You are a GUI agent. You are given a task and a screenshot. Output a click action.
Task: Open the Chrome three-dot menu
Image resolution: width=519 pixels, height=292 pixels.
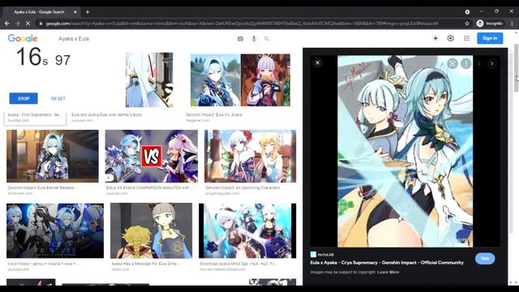(512, 24)
